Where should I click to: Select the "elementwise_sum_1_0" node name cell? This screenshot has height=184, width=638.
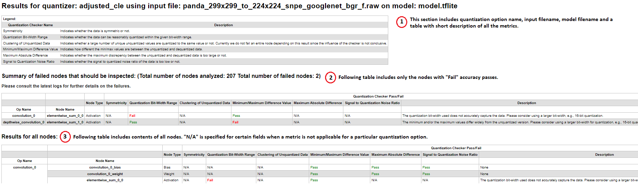[65, 122]
